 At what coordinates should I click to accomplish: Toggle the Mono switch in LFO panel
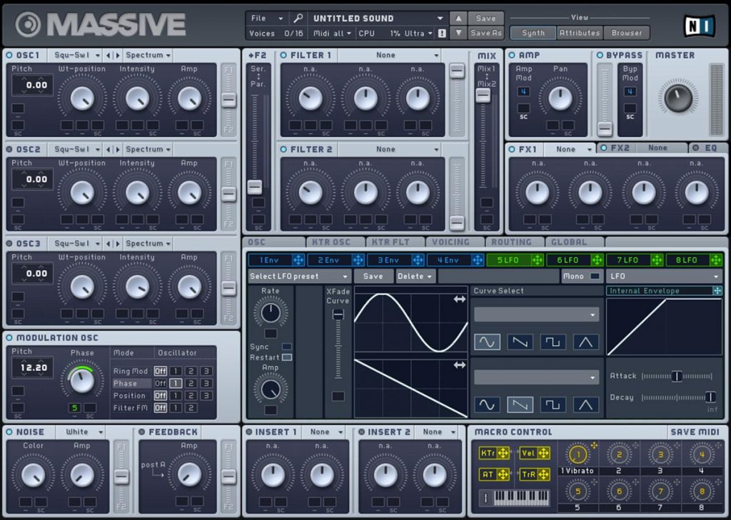595,276
